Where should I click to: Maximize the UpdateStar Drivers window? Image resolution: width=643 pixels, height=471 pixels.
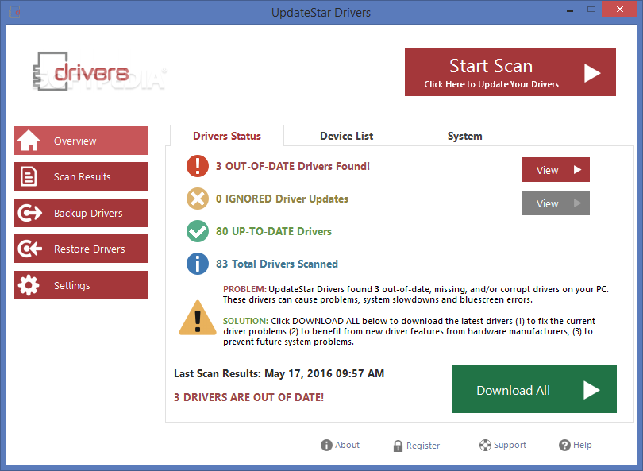(x=591, y=10)
